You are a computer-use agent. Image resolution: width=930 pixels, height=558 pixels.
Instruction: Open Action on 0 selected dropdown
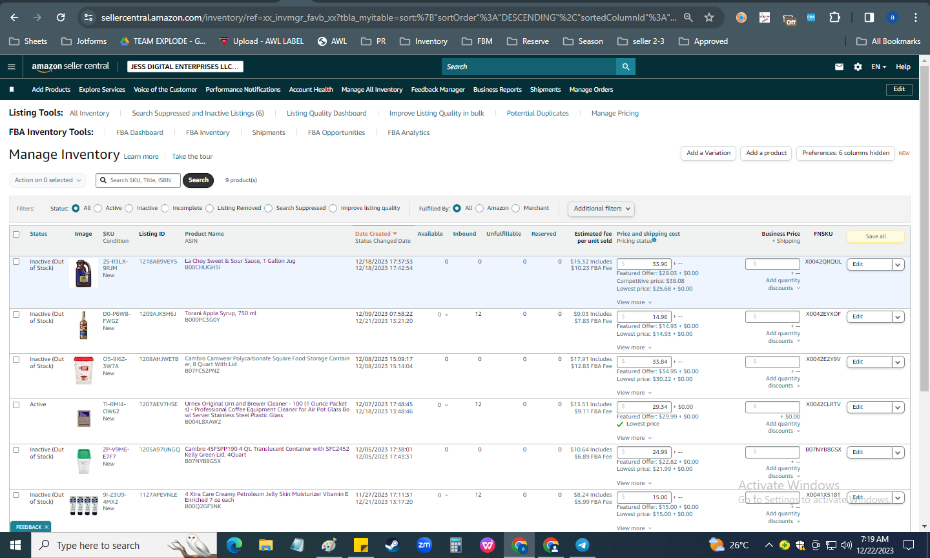[x=48, y=180]
